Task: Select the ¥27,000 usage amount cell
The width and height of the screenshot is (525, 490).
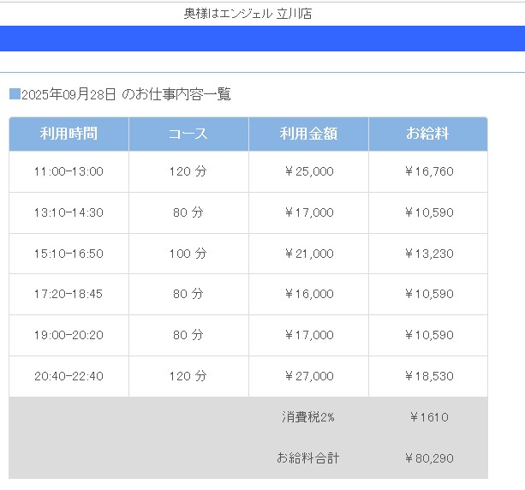Action: (308, 376)
